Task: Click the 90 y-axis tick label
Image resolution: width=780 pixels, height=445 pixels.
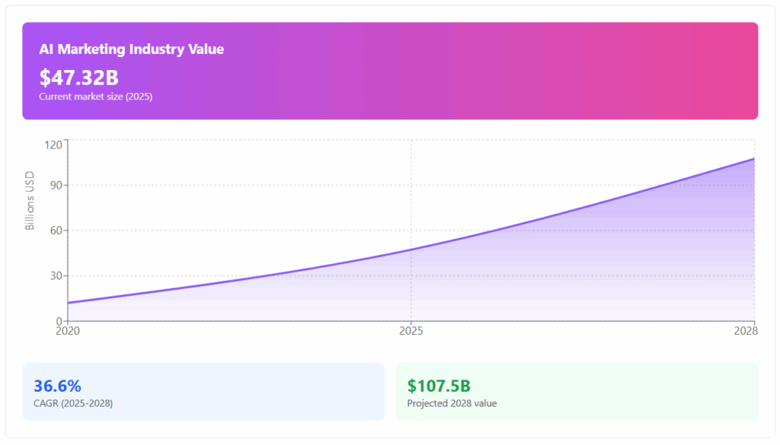Action: point(56,185)
